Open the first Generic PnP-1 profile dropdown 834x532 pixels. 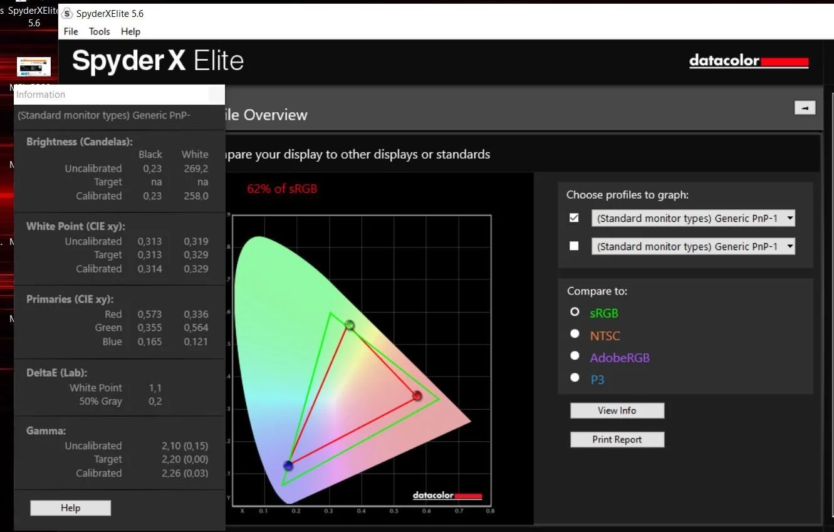(693, 218)
